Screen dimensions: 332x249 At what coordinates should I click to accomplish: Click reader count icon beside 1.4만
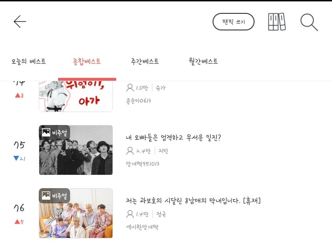130,214
